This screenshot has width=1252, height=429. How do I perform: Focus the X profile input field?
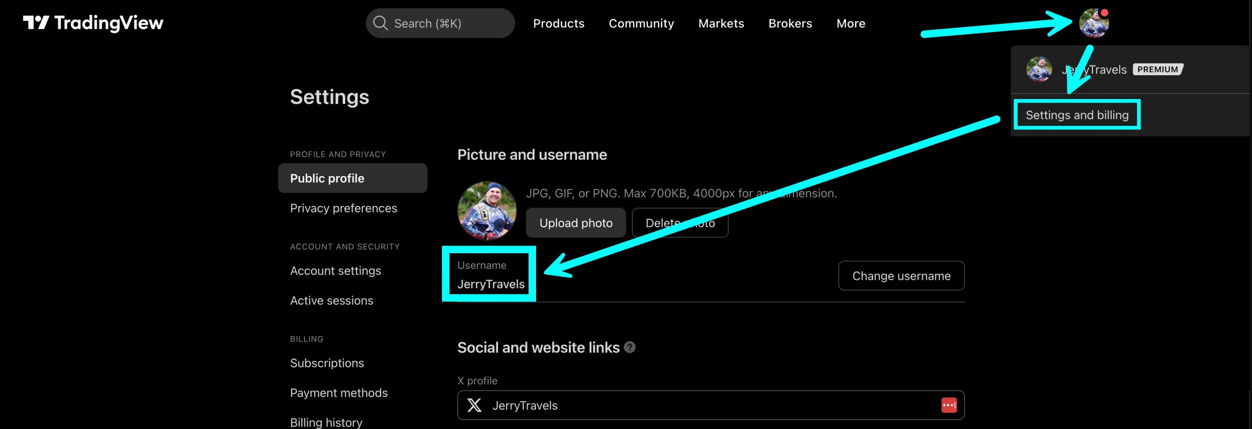709,405
